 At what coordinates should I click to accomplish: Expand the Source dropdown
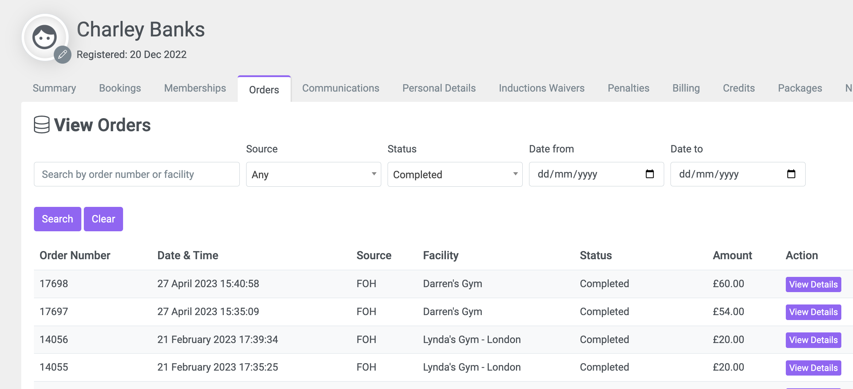(314, 174)
